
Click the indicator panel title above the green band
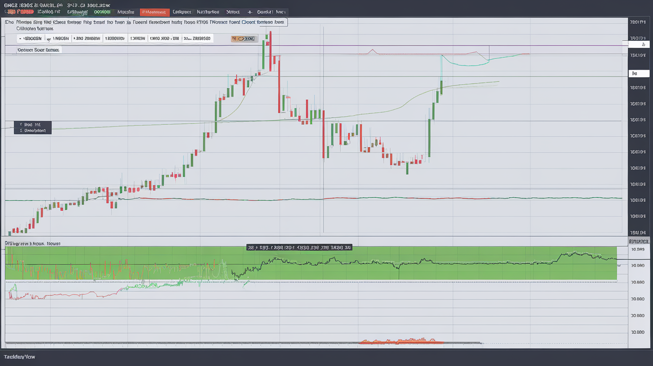pos(32,244)
